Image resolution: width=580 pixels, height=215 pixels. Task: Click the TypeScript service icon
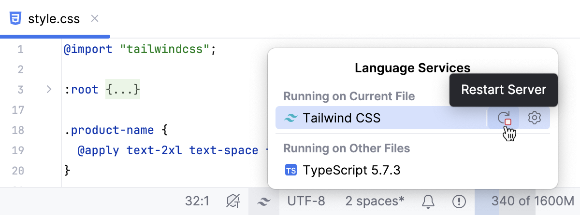pos(291,170)
